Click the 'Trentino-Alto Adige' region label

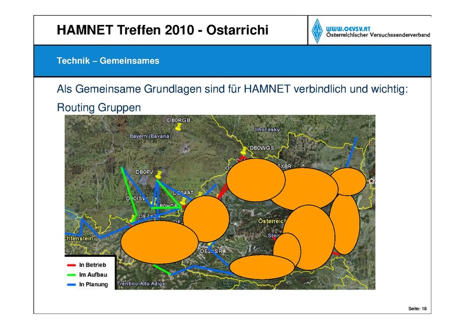click(x=141, y=284)
